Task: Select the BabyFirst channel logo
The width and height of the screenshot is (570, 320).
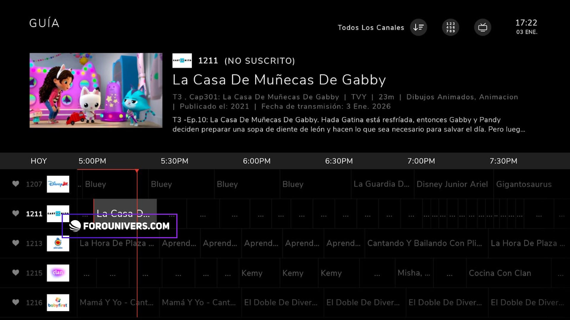Action: (58, 303)
